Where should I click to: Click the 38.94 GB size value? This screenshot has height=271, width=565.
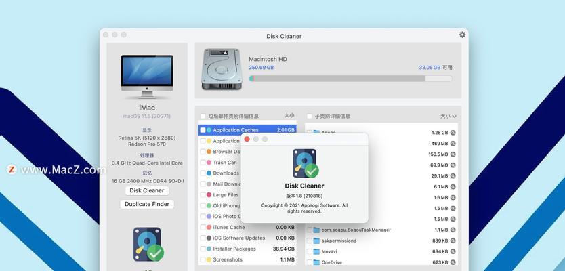(x=284, y=249)
